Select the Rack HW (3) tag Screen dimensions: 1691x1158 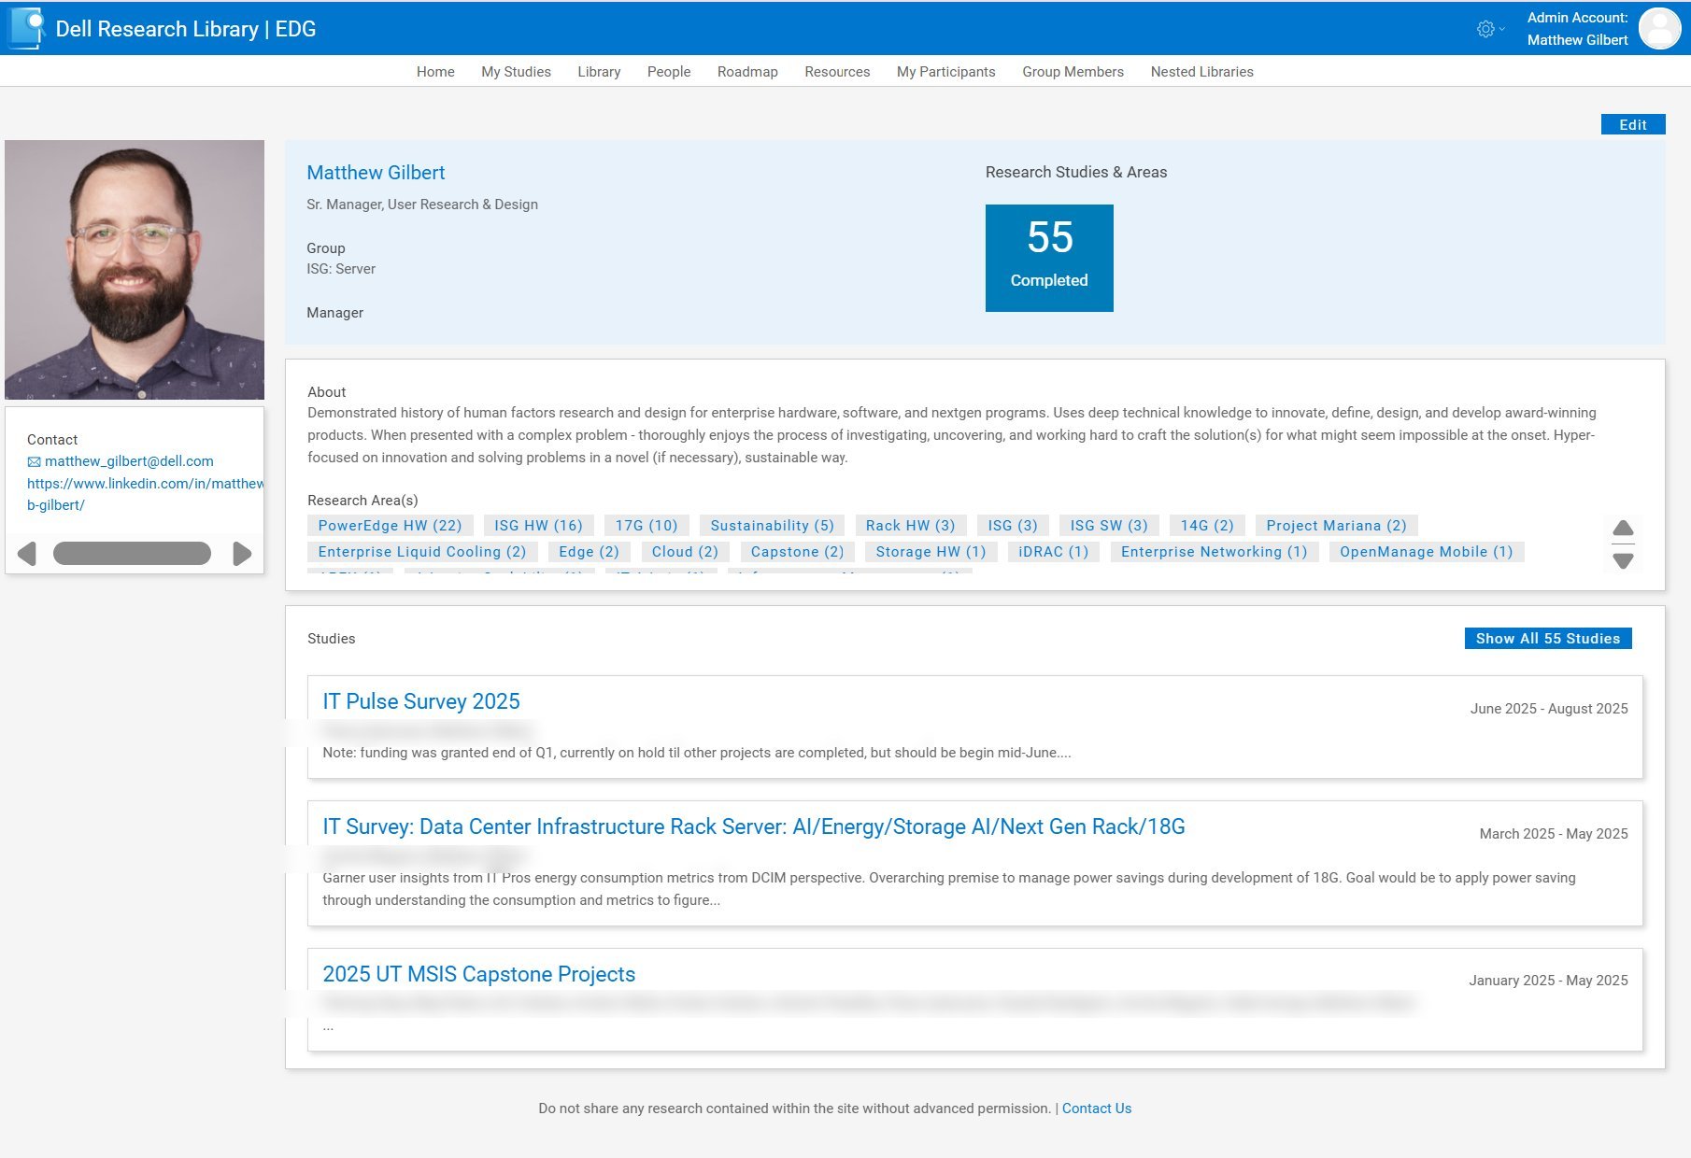click(x=911, y=526)
